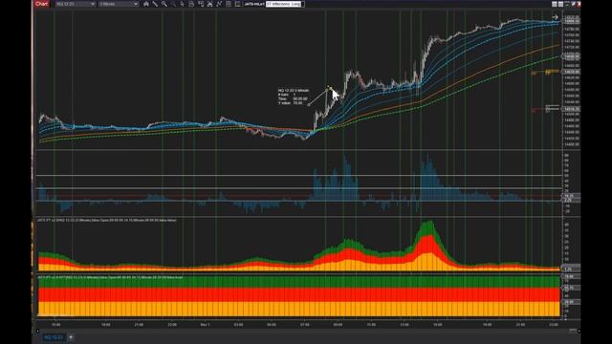Click the 76.56 marker on the bottom panel axis

tap(570, 276)
